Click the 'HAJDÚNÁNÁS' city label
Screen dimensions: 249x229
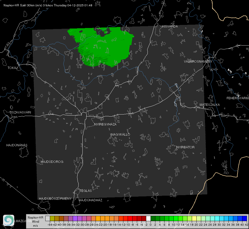coord(17,145)
